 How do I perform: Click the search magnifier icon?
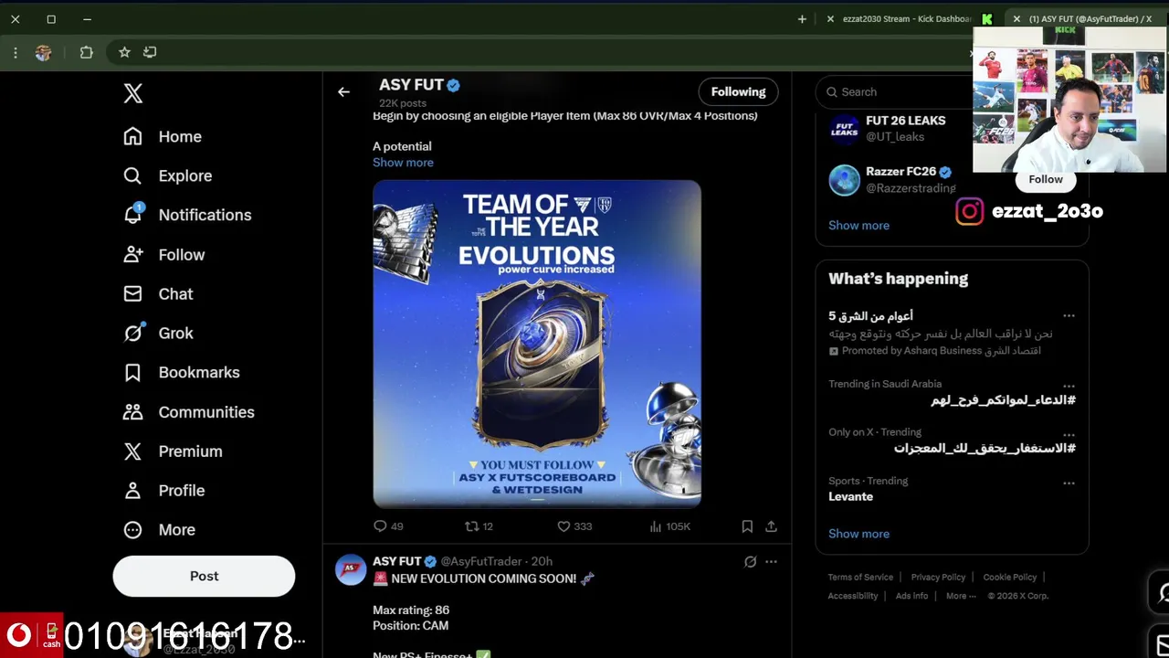pos(832,92)
